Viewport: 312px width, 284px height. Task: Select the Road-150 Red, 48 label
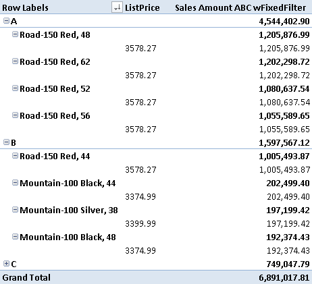pyautogui.click(x=55, y=35)
